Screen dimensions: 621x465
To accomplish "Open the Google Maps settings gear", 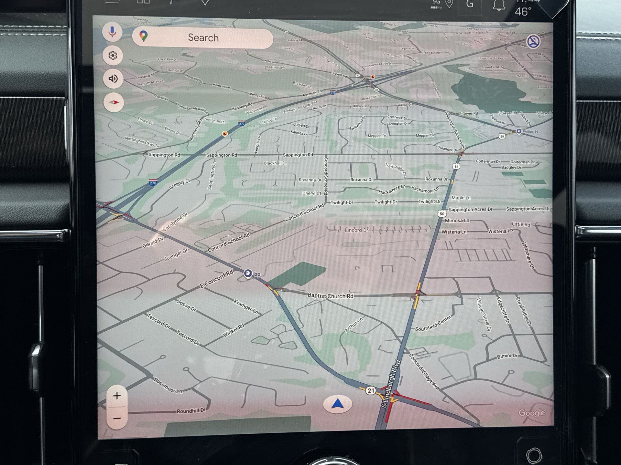I will pos(113,56).
